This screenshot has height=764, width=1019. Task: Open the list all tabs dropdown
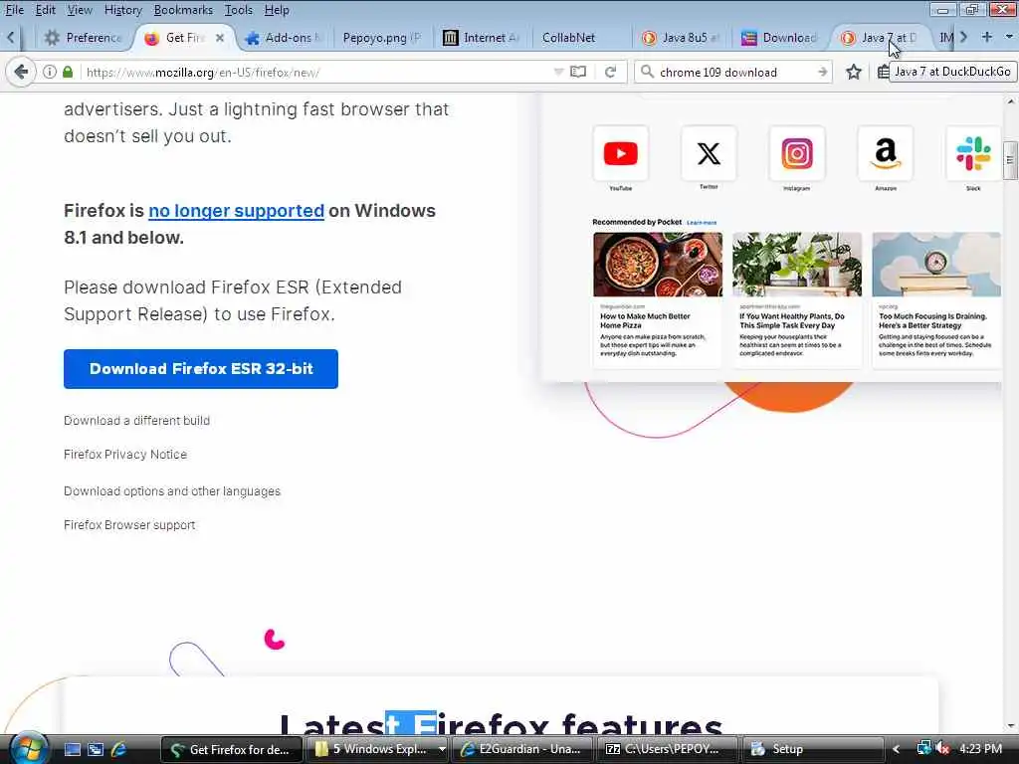tap(1009, 37)
